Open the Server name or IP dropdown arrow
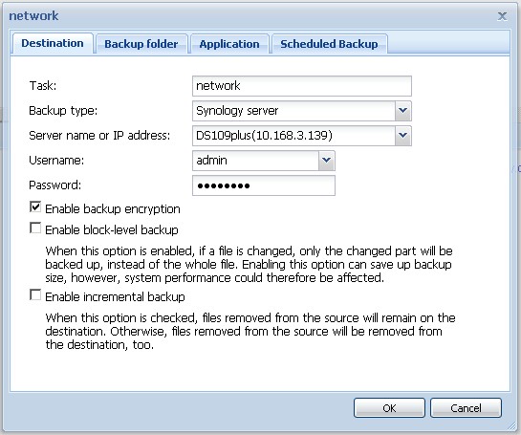This screenshot has height=435, width=521. [403, 136]
